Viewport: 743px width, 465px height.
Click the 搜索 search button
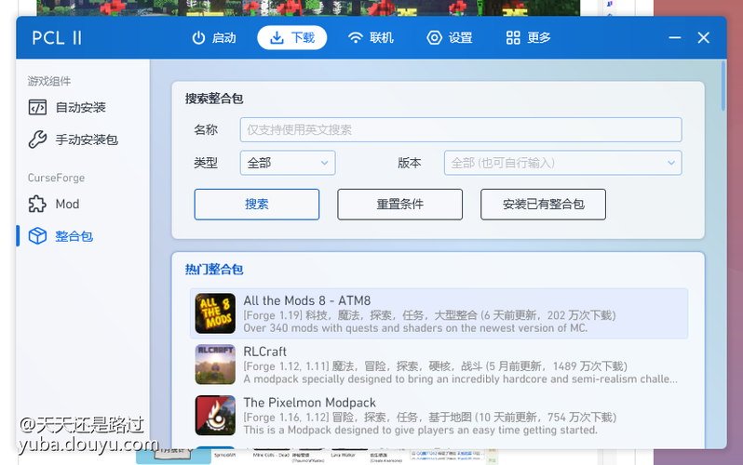coord(257,205)
